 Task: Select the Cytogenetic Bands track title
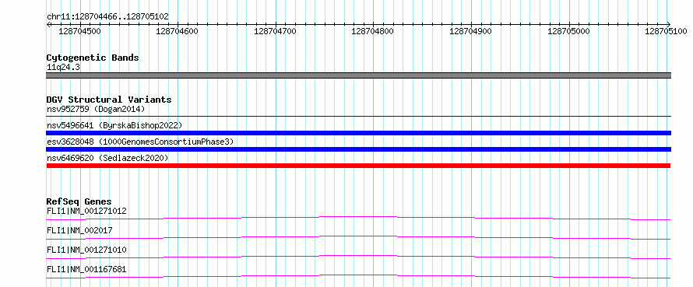(93, 58)
